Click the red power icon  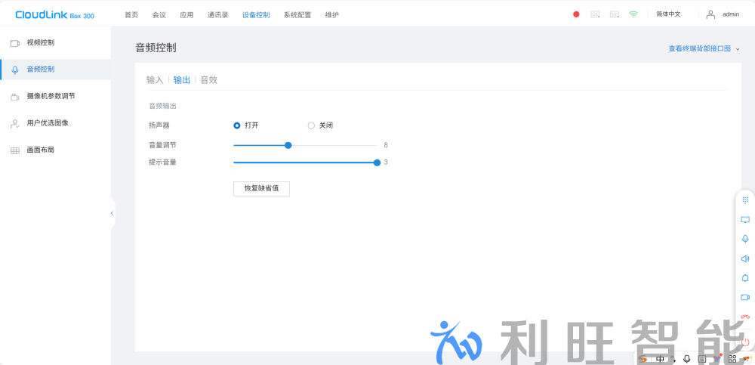[745, 342]
